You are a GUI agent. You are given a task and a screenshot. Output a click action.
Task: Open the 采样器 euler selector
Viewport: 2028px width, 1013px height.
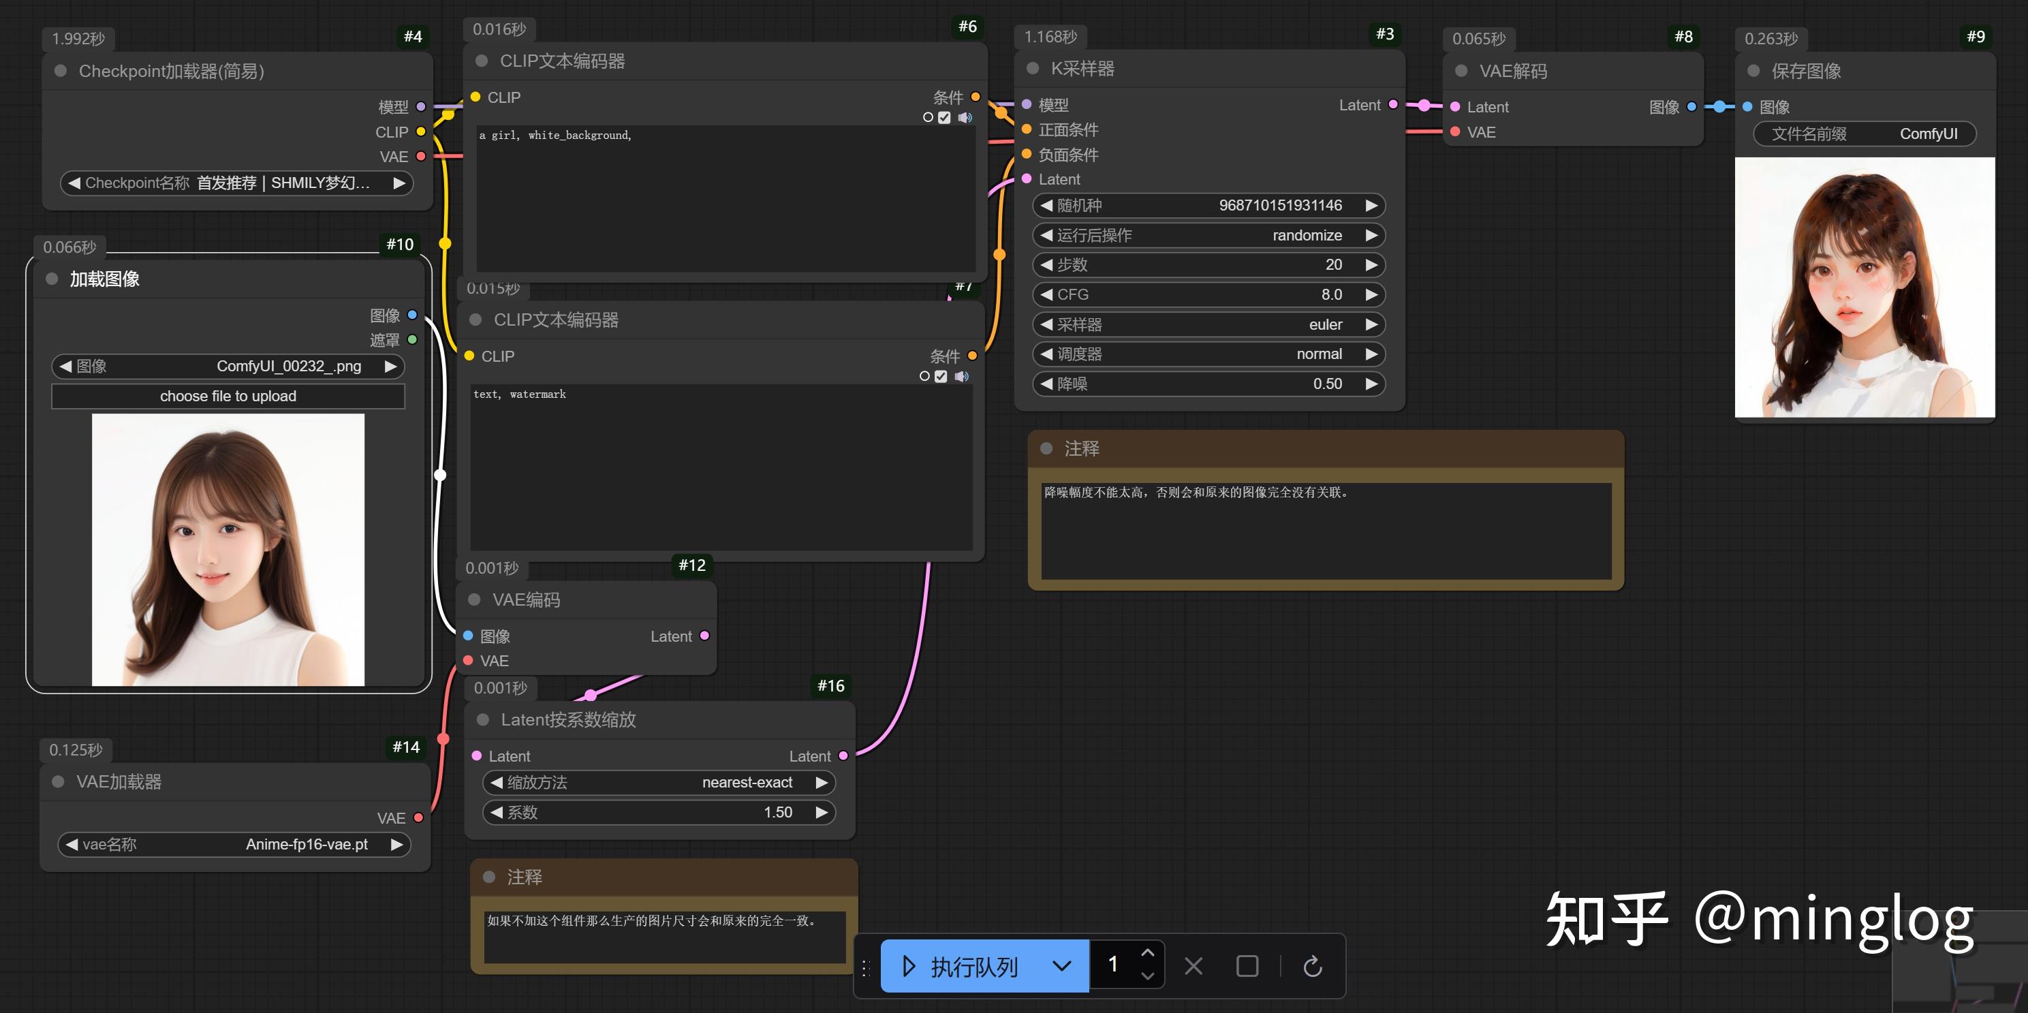(1208, 324)
